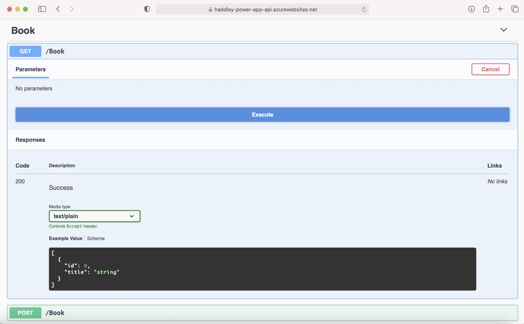Click the "Controls Accept header." note
Image resolution: width=524 pixels, height=324 pixels.
click(x=73, y=226)
